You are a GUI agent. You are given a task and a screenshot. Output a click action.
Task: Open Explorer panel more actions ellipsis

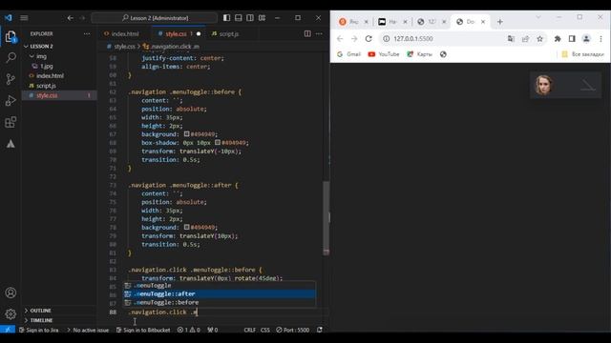(87, 34)
